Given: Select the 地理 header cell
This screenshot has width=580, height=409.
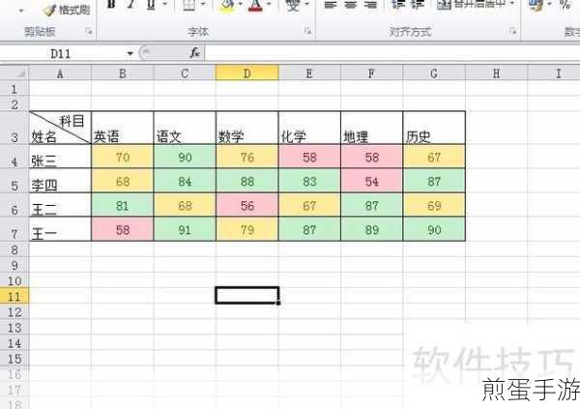Looking at the screenshot, I should click(372, 128).
